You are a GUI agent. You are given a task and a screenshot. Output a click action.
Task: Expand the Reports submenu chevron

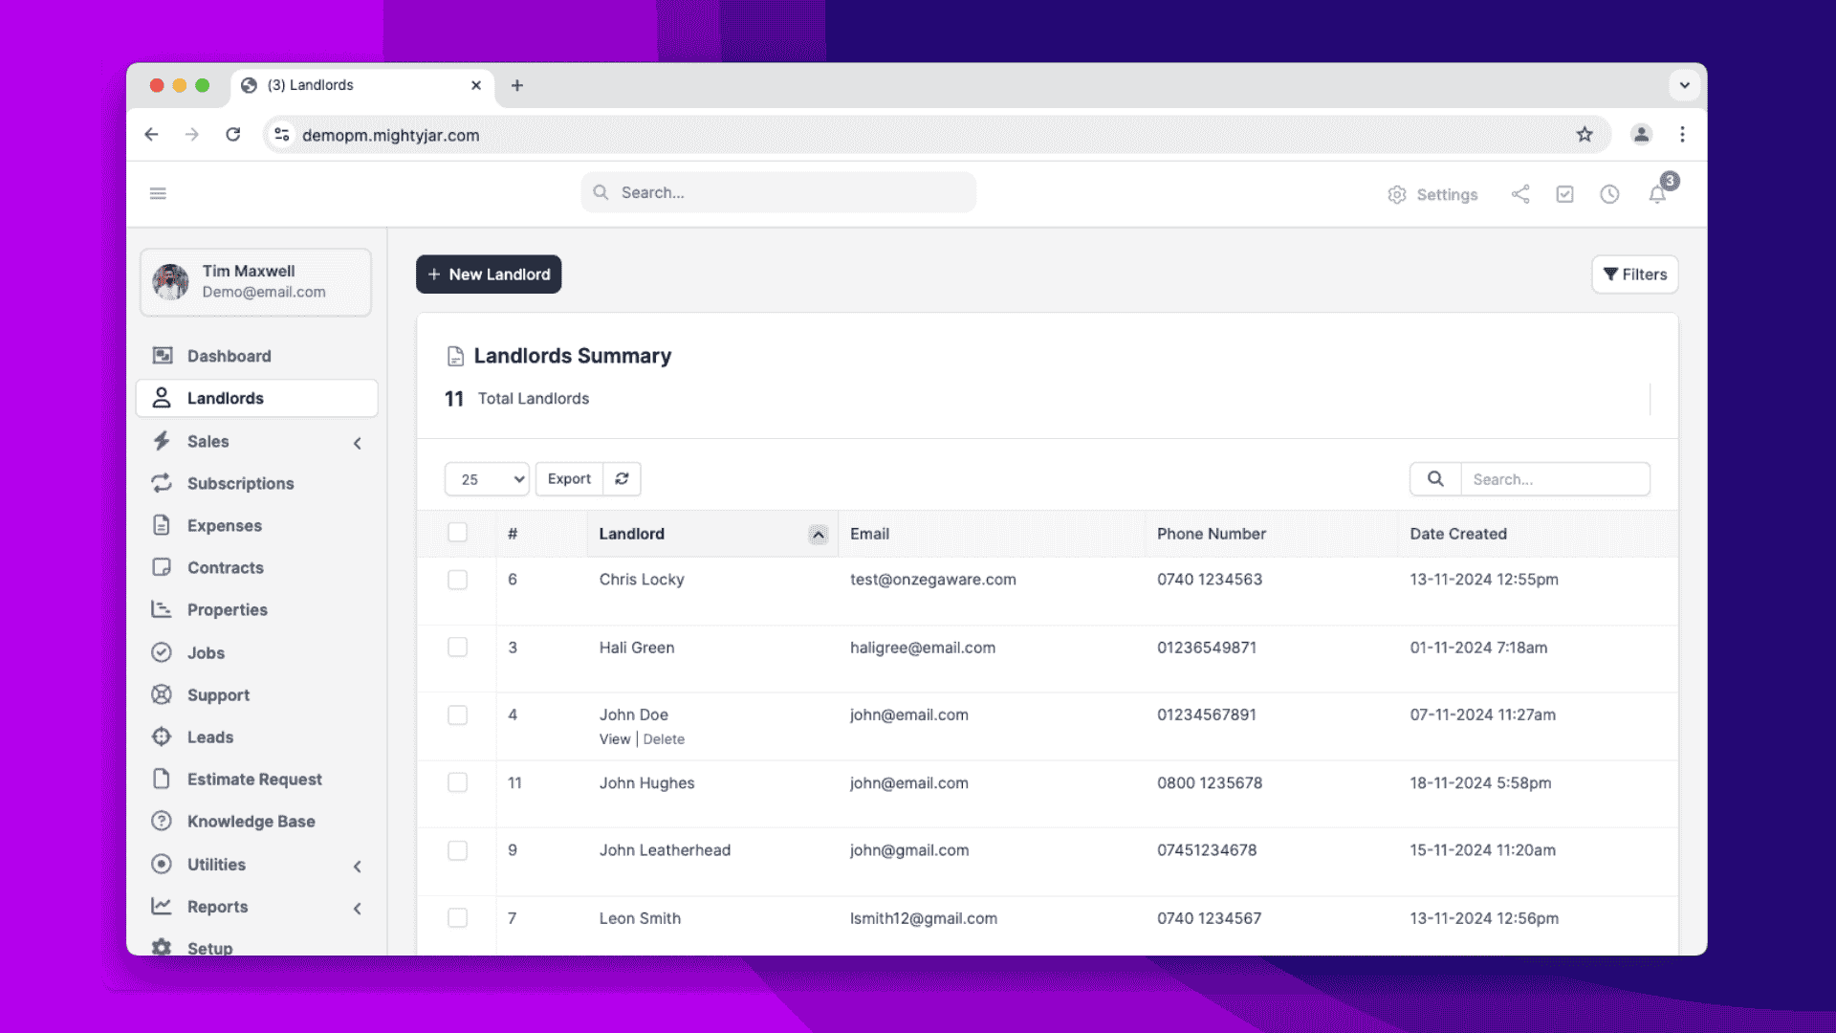(x=358, y=909)
